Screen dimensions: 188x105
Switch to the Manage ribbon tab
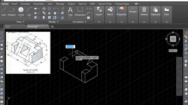click(60, 4)
